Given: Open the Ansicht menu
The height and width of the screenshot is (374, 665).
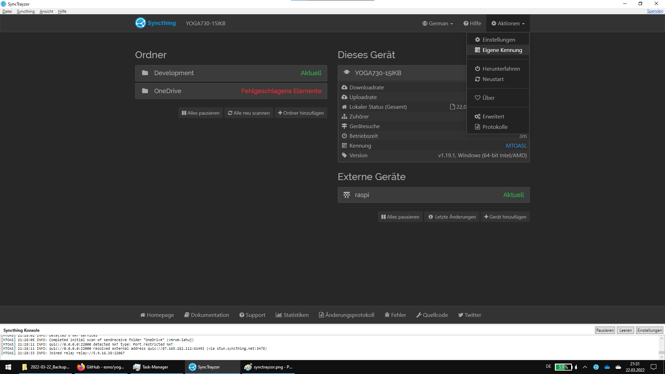Looking at the screenshot, I should [46, 11].
